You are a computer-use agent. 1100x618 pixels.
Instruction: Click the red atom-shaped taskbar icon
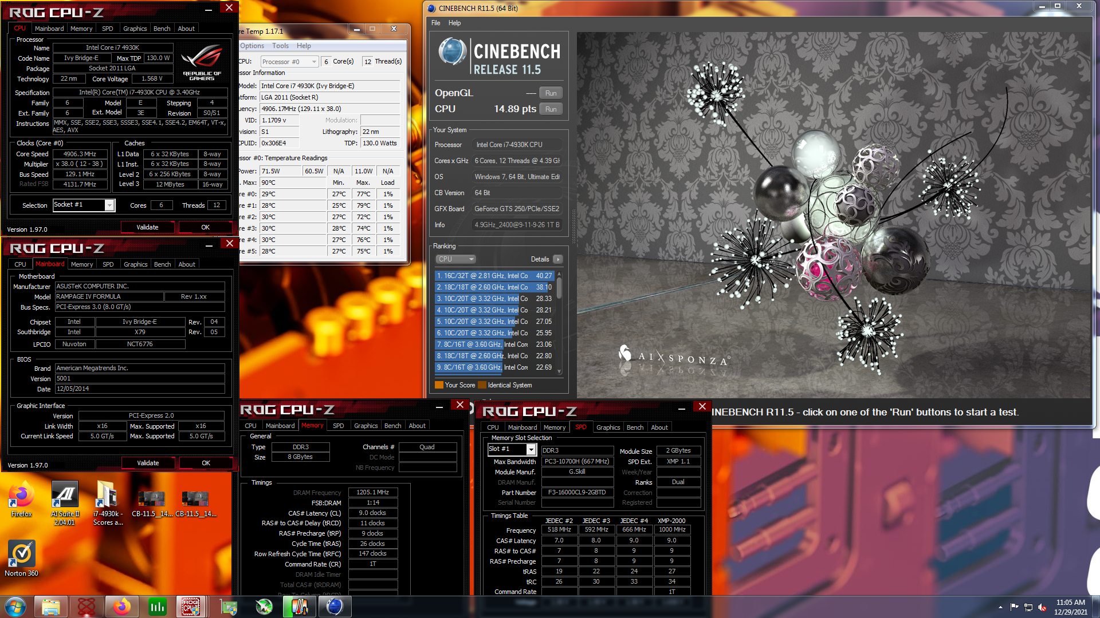[x=87, y=607]
